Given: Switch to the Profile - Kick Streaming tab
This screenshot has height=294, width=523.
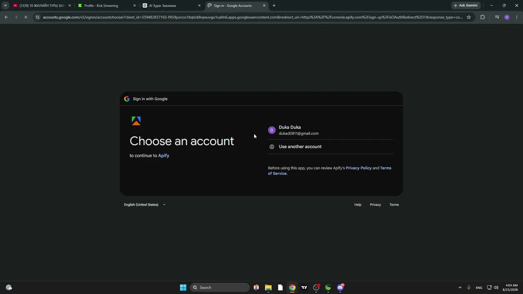Looking at the screenshot, I should click(107, 5).
